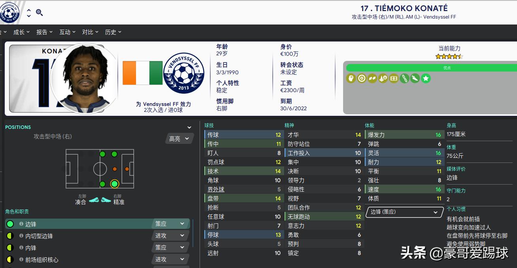Toggle the green circle next to 边锋 role
The height and width of the screenshot is (268, 517).
tap(9, 223)
